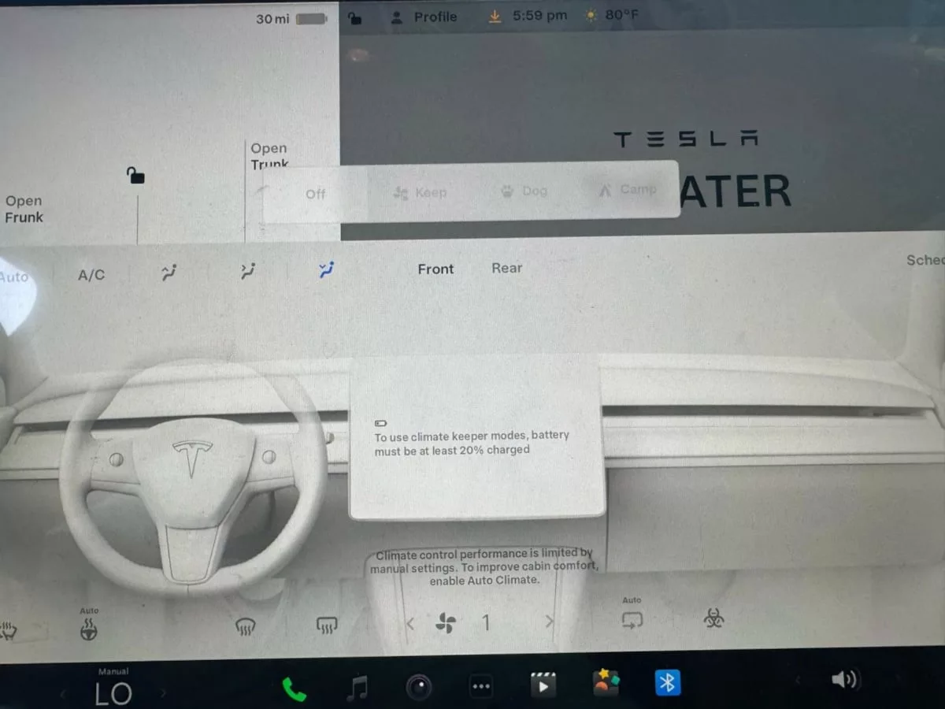Open the Theater video app
Viewport: 945px width, 709px height.
pyautogui.click(x=543, y=685)
